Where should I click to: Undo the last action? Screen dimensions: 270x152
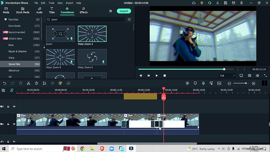(x=5, y=83)
